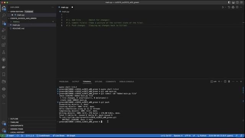Toggle bottom panel visibility

point(233,2)
